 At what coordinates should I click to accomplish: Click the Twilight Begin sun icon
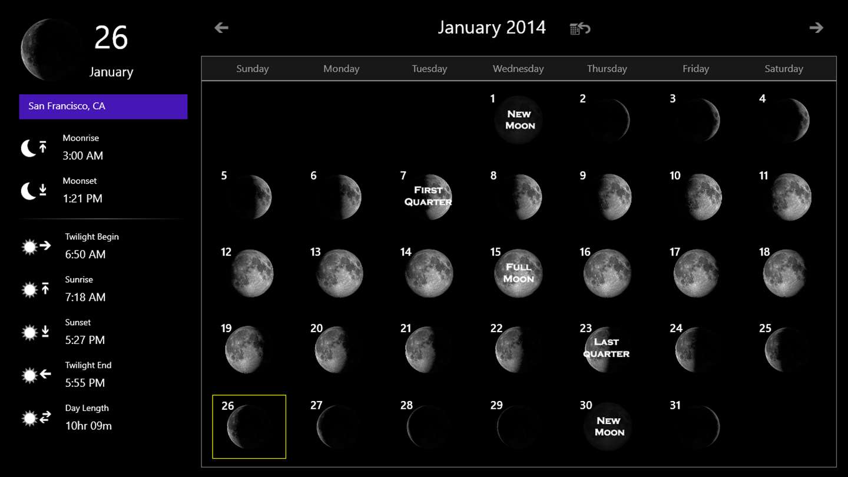pyautogui.click(x=36, y=246)
